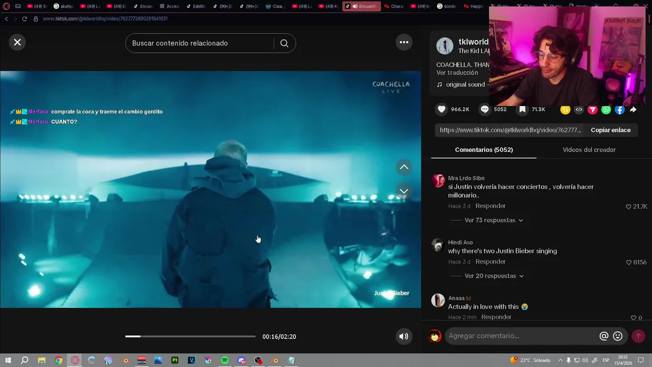Open Windows taskbar search
Image resolution: width=652 pixels, height=367 pixels.
(24, 360)
